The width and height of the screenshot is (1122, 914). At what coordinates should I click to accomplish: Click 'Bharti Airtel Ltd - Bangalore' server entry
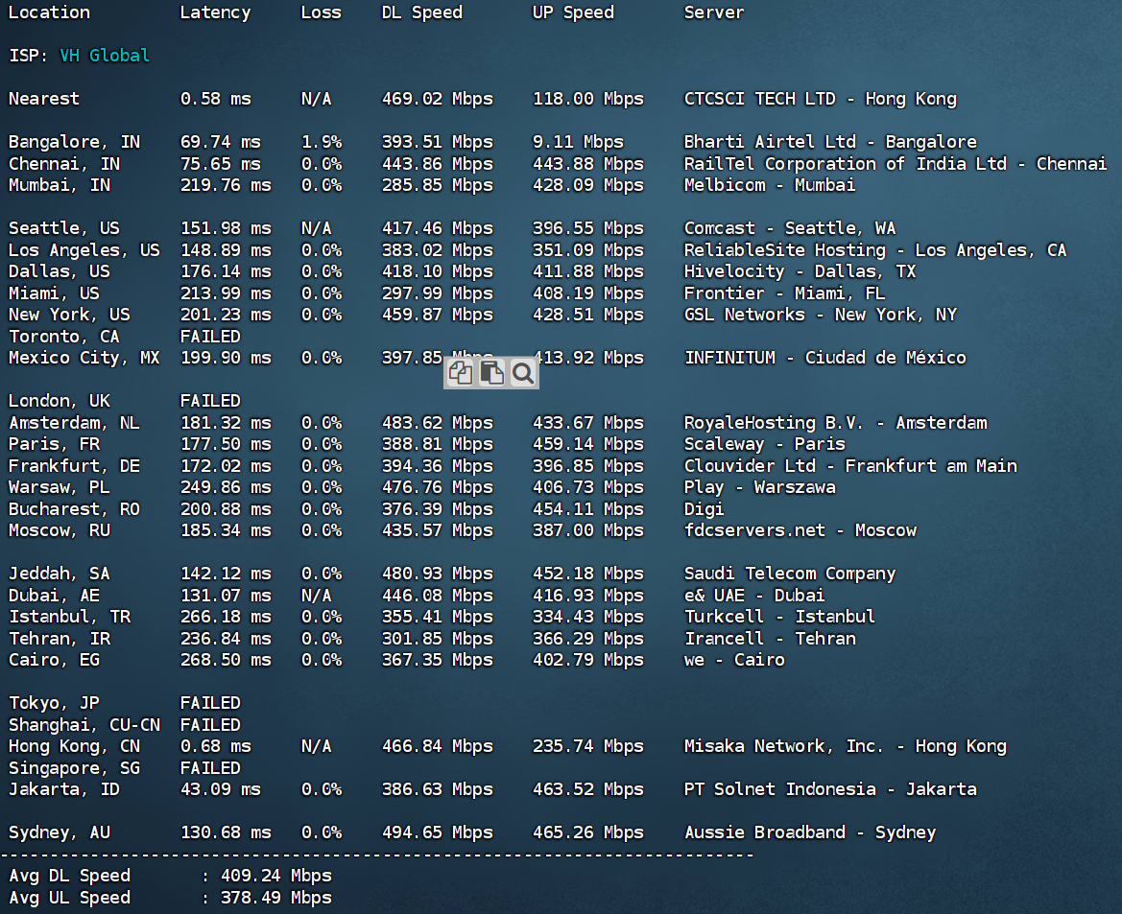point(830,142)
